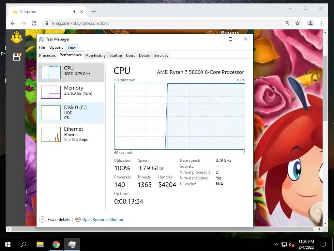
Task: Switch to the Startup tab
Action: (x=116, y=56)
